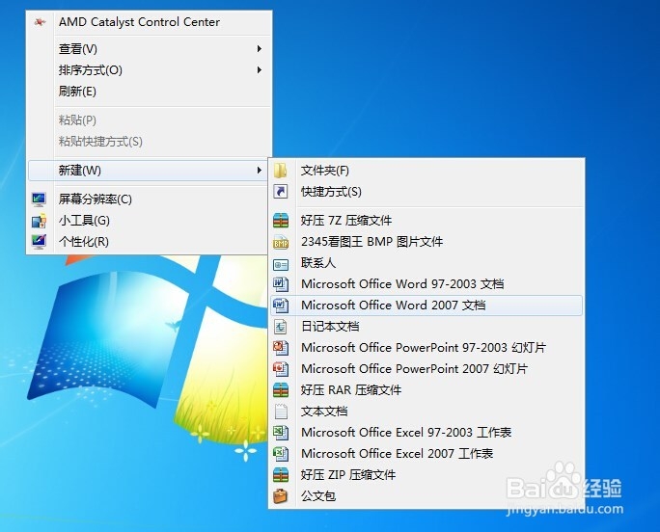Viewport: 660px width, 532px height.
Task: Expand the 排序方式(O) submenu arrow
Action: [x=260, y=69]
